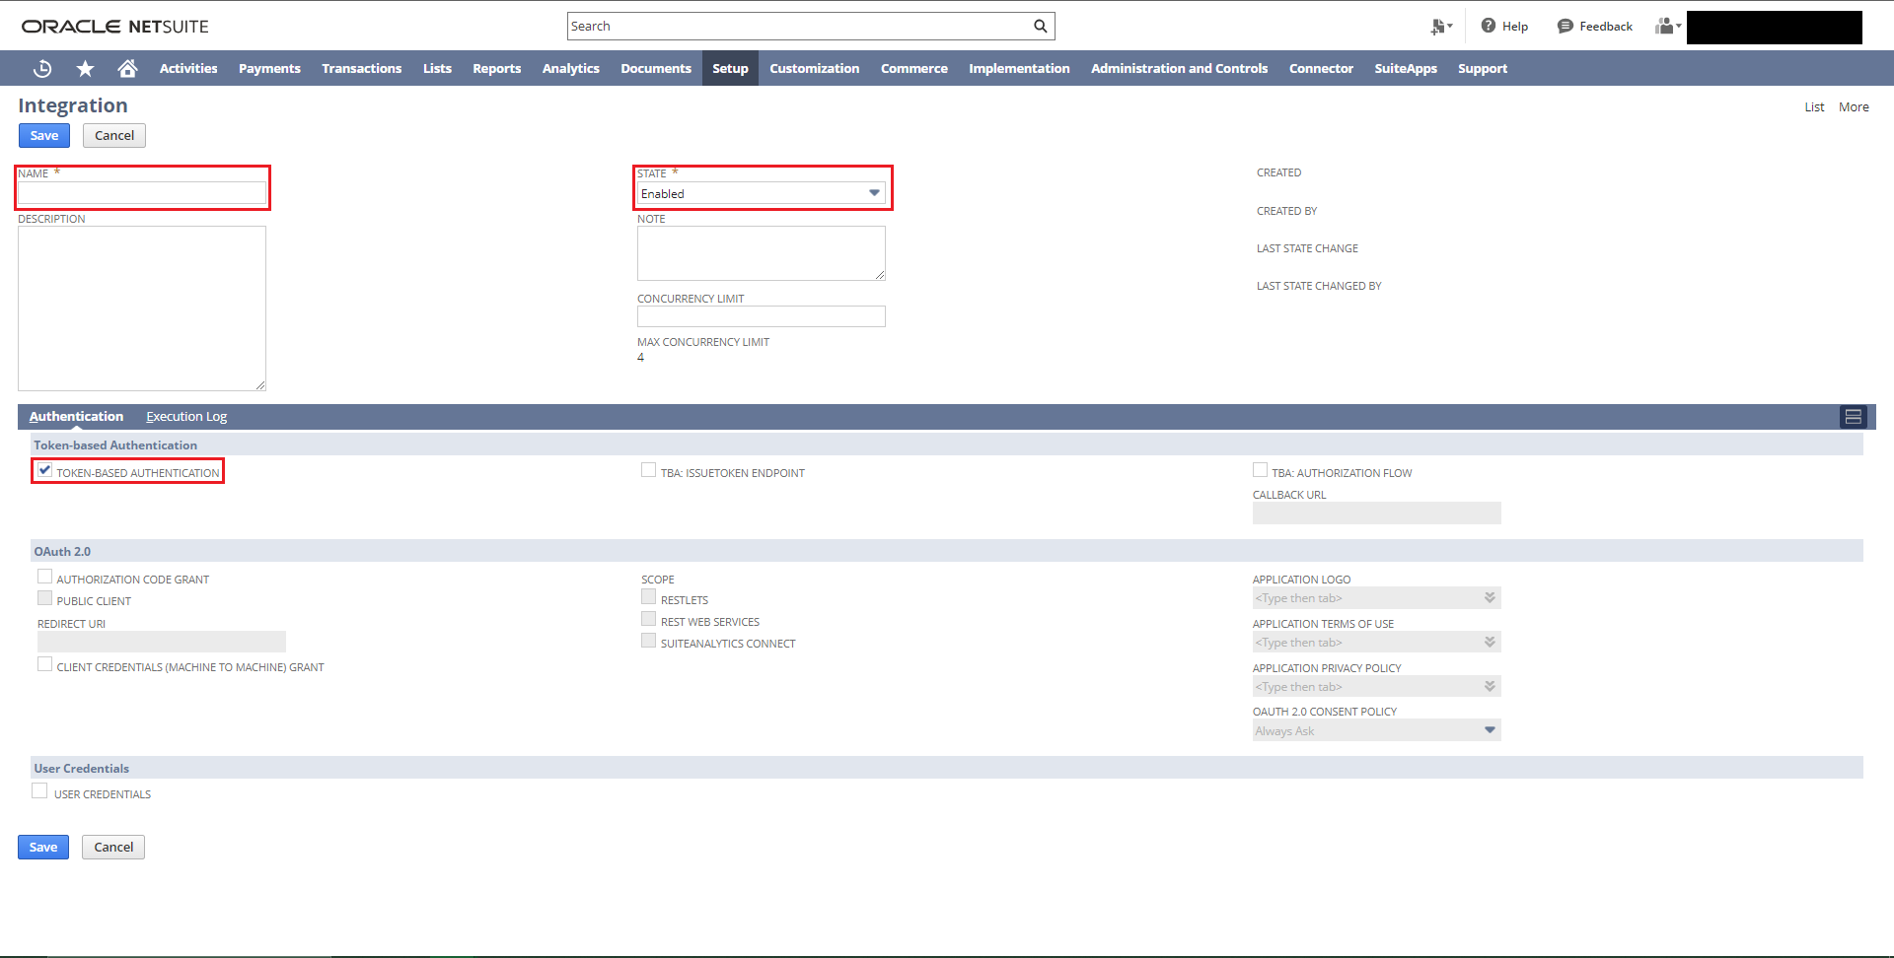Check the Public Client box
The height and width of the screenshot is (958, 1894).
click(x=44, y=599)
